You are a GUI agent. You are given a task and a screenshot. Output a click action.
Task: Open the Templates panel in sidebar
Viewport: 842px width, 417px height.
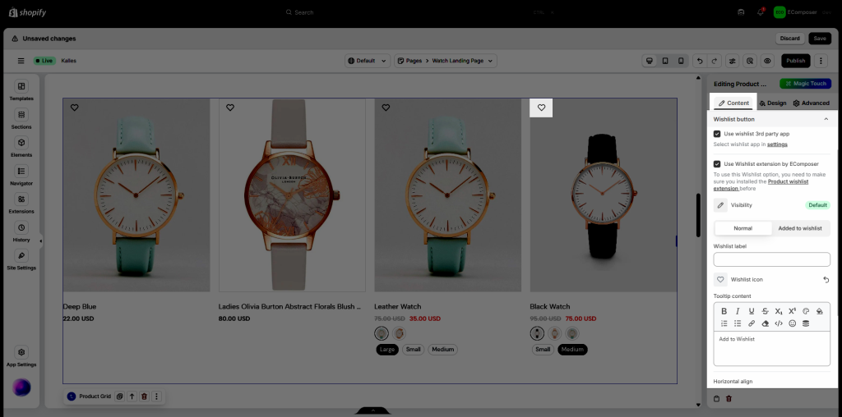tap(21, 90)
